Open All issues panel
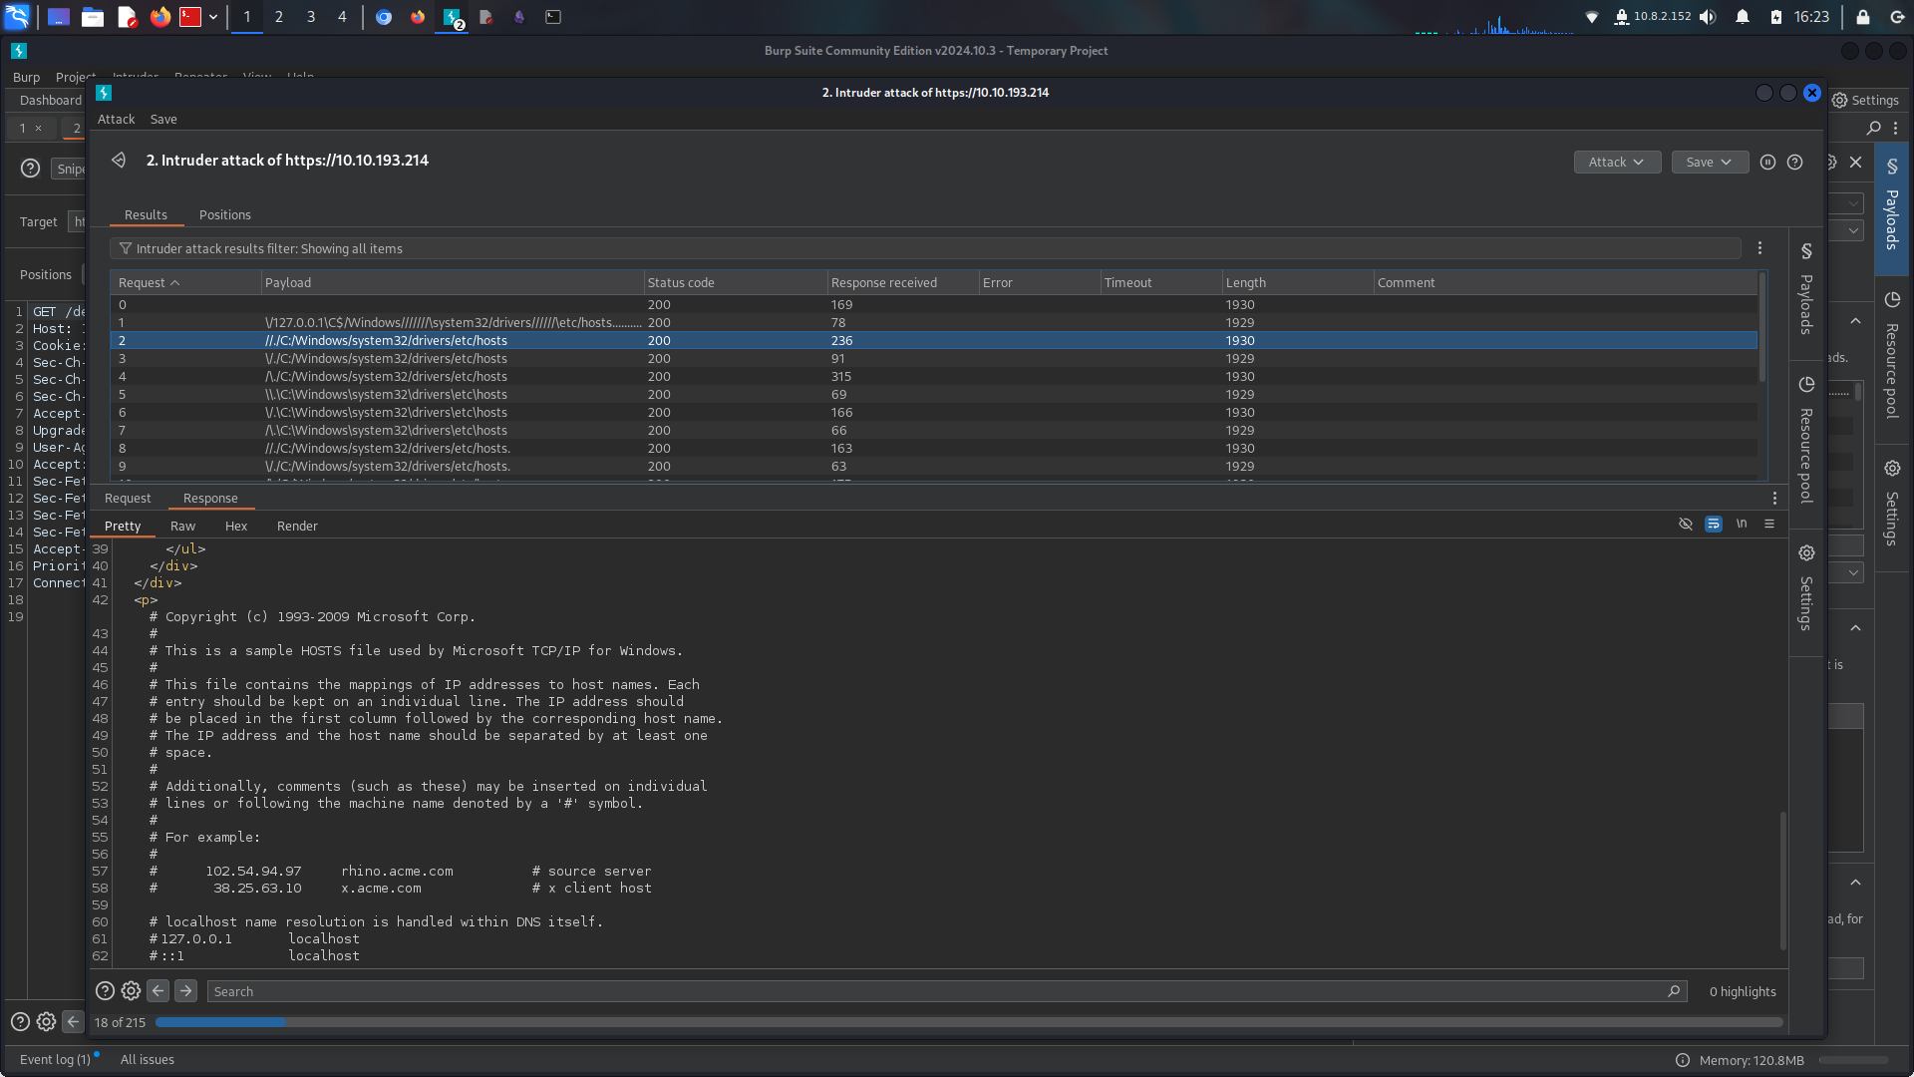1914x1077 pixels. pos(148,1059)
